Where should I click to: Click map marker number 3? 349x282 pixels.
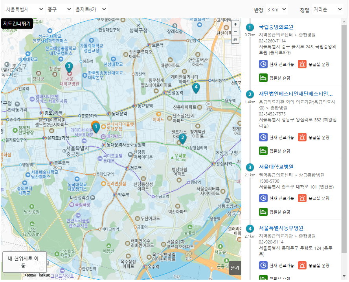coord(69,67)
